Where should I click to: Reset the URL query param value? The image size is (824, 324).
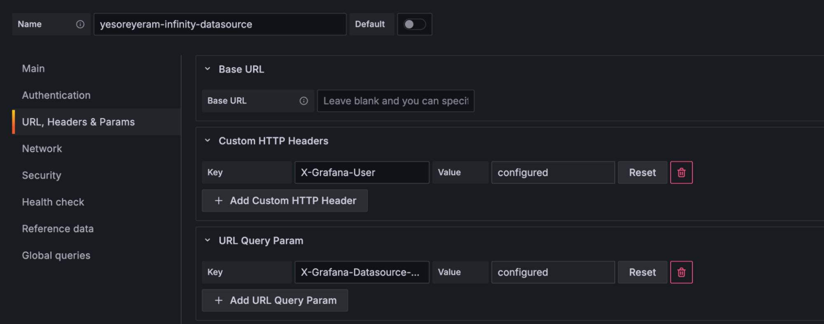point(642,272)
